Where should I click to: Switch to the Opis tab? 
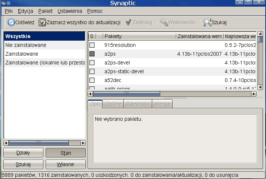tap(95, 104)
